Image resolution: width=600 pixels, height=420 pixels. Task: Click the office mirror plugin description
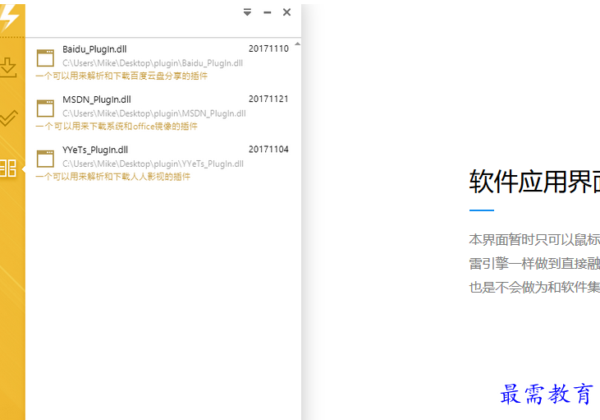point(117,126)
